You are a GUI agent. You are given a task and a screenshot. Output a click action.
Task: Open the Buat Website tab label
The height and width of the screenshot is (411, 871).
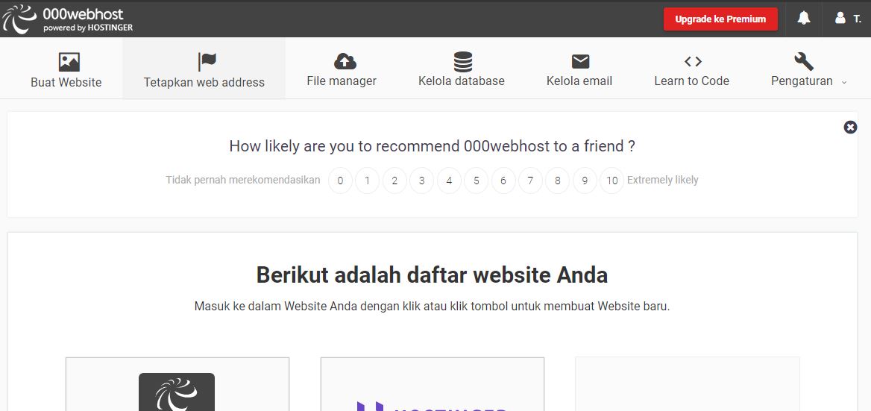(x=66, y=82)
